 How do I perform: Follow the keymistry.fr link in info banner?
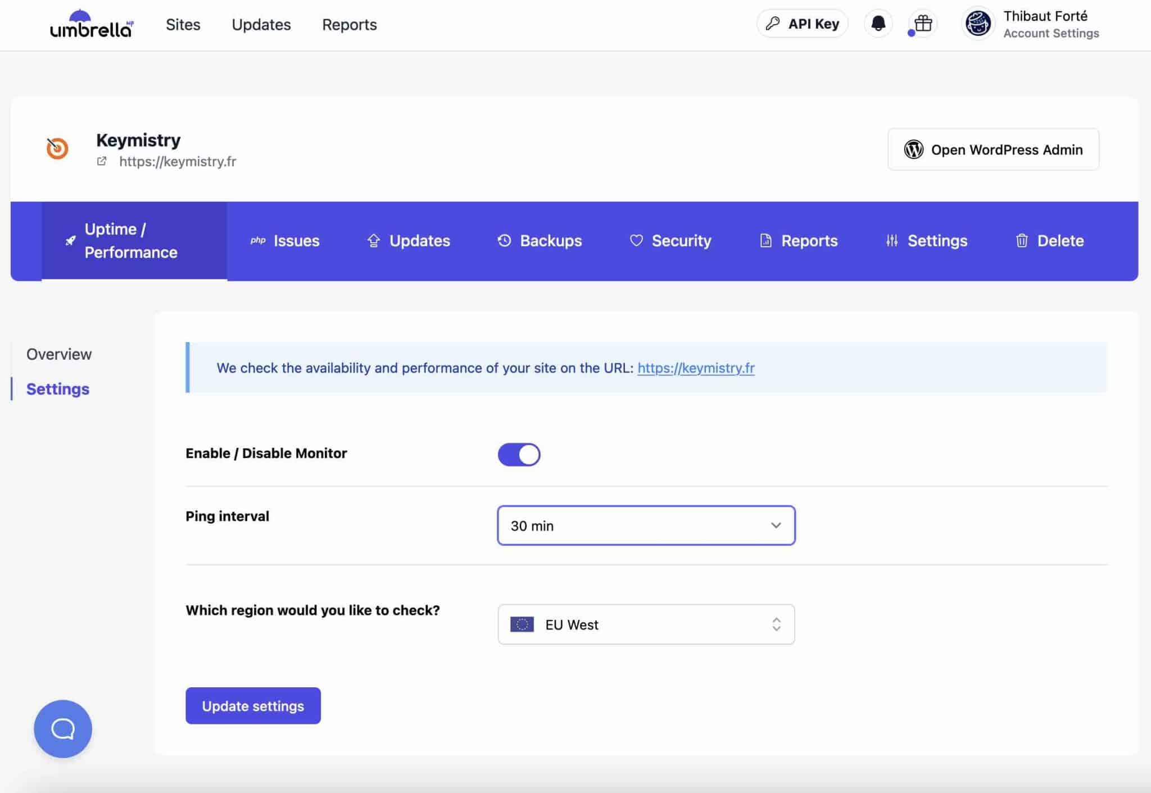point(696,368)
